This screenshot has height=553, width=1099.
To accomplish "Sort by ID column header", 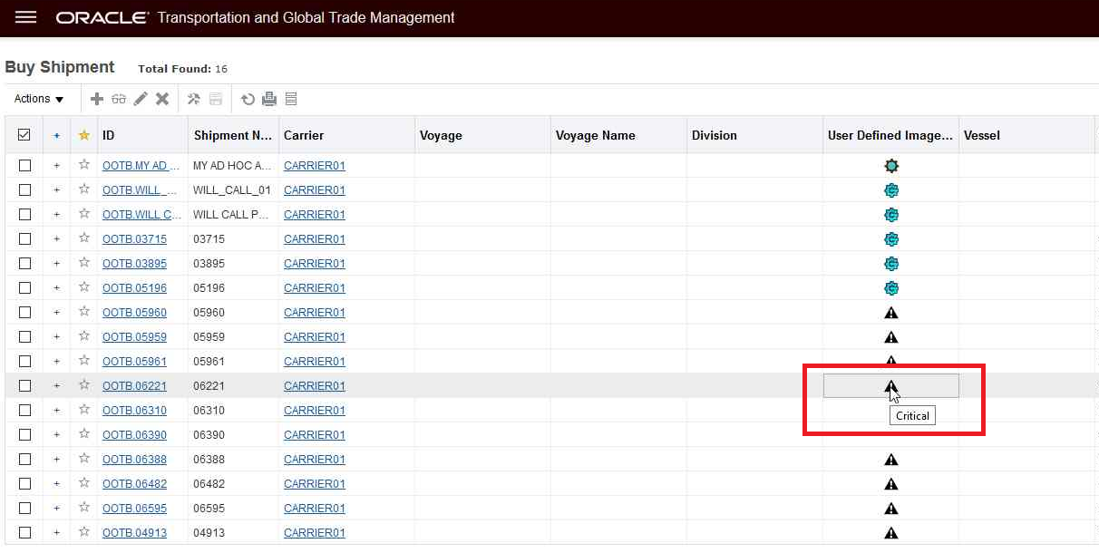I will [109, 135].
